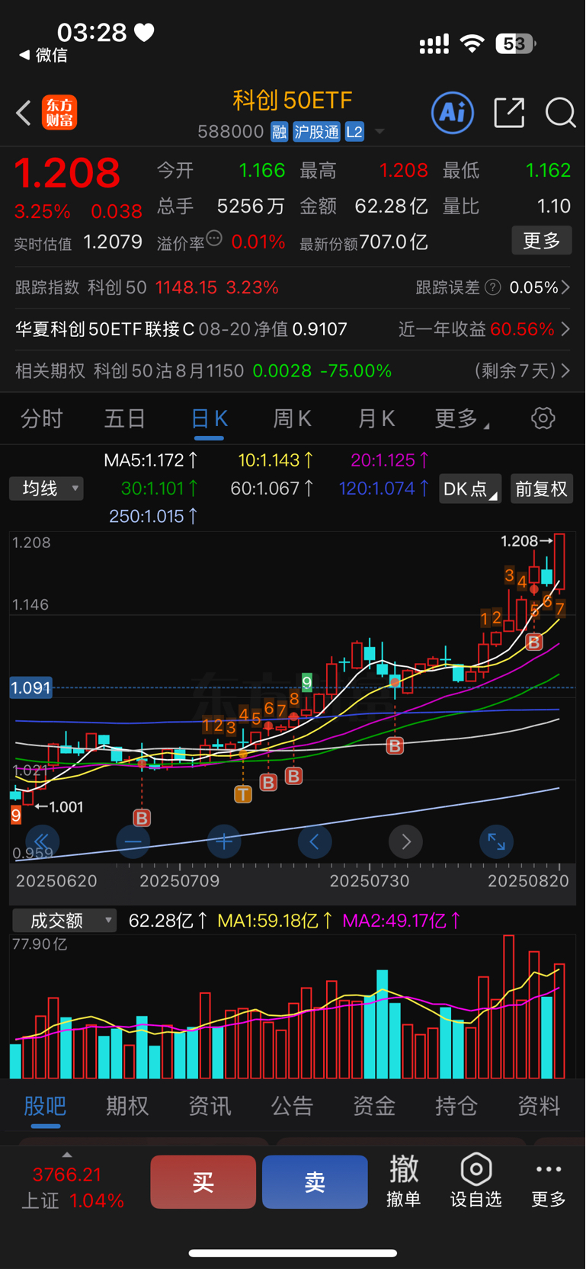Image resolution: width=586 pixels, height=1269 pixels.
Task: Expand 近一年收益 60.56% chevron
Action: point(565,329)
